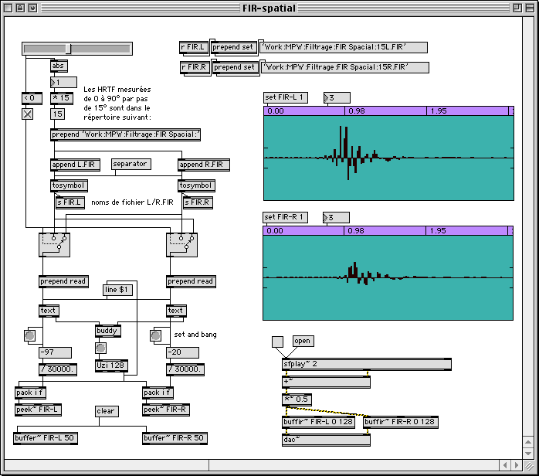Image resolution: width=539 pixels, height=476 pixels.
Task: Select the 'r FIR.R' receive object
Action: (195, 67)
